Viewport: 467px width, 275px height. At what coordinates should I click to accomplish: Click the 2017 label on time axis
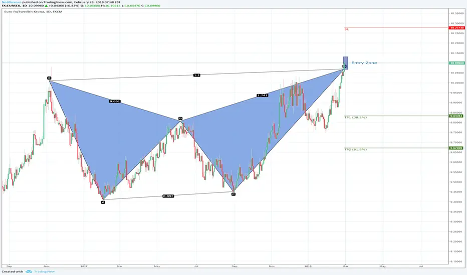coord(84,266)
